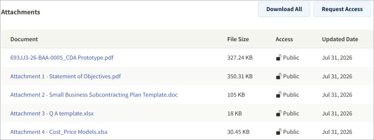Click unlock icon for Subcontracting Plan Template row
The height and width of the screenshot is (140, 374).
tap(278, 95)
